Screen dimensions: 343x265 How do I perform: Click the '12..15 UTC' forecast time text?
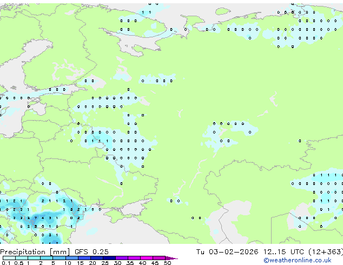(283, 252)
